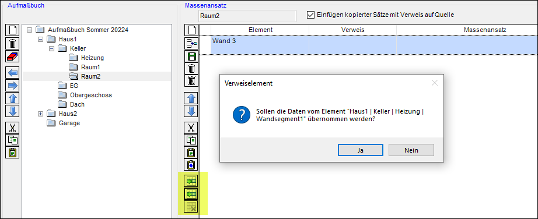
Task: Toggle Einfügen kopierter Sätze mit Verweis checkbox
Action: (x=310, y=15)
